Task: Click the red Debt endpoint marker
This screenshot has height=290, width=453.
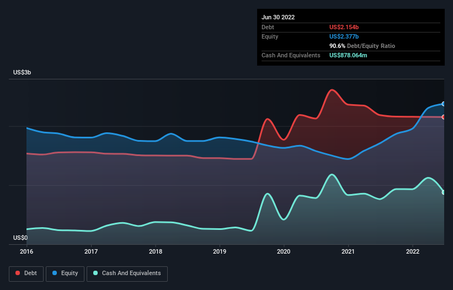Action: click(444, 117)
